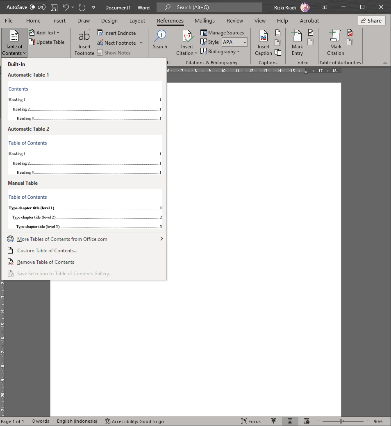Open the Search researcher tool

(160, 40)
